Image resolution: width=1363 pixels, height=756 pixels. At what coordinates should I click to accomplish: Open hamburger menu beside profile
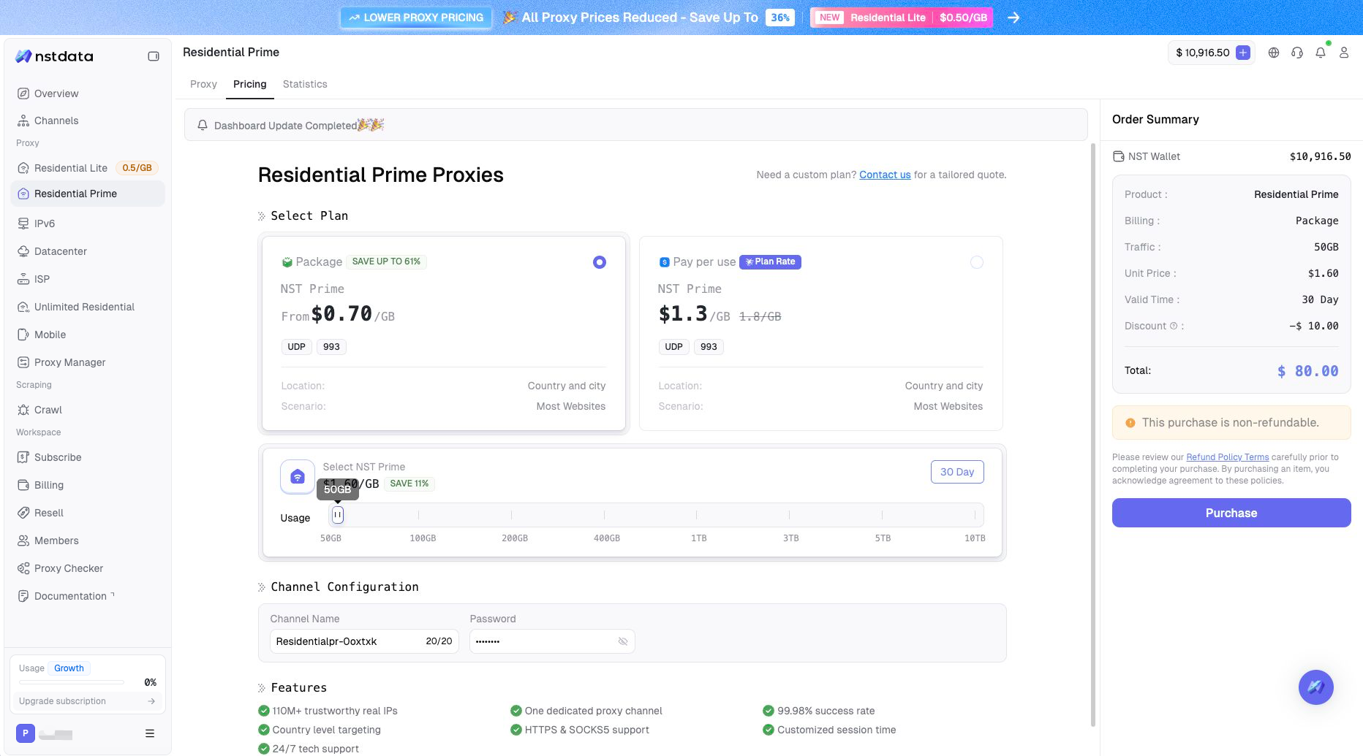[x=150, y=733]
